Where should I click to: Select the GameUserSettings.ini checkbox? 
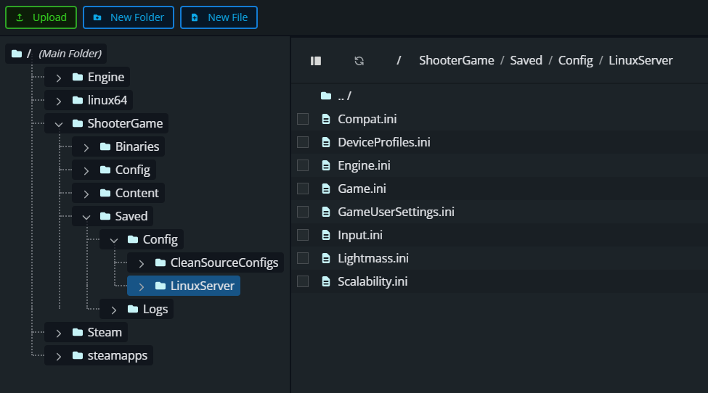click(303, 212)
